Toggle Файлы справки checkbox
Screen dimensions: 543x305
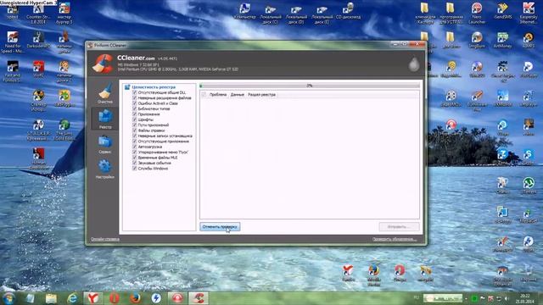click(x=135, y=130)
